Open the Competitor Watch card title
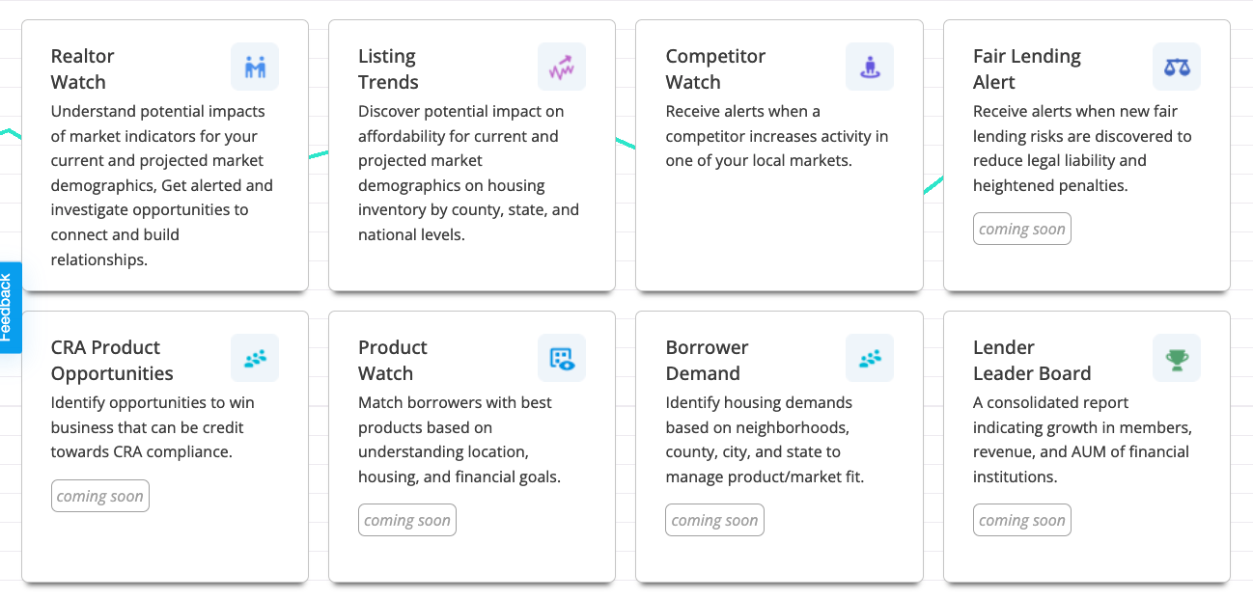The width and height of the screenshot is (1253, 599). pyautogui.click(x=715, y=69)
